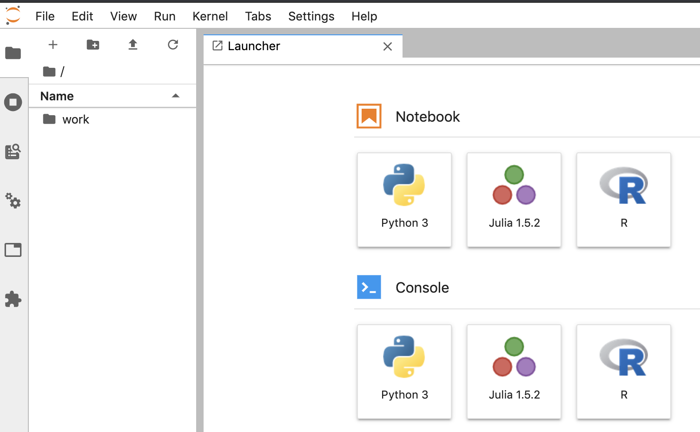Open the Extension Manager puzzle icon
The height and width of the screenshot is (432, 700).
[x=13, y=299]
